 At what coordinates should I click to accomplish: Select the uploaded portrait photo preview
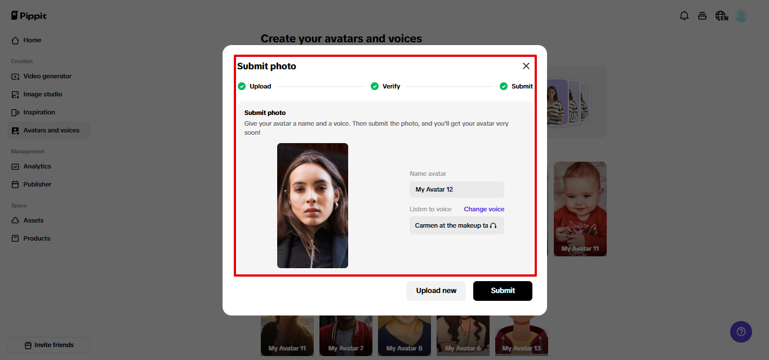point(313,206)
